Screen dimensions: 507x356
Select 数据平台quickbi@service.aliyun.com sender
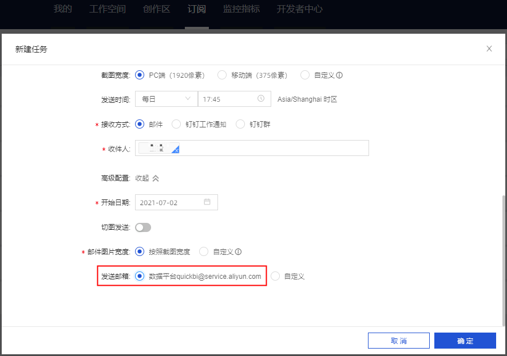140,276
